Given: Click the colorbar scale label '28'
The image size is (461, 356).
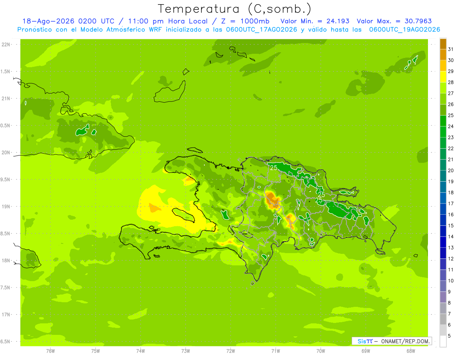Looking at the screenshot, I should tap(451, 82).
